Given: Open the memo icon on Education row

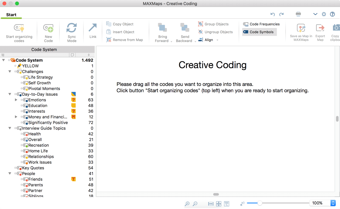Looking at the screenshot, I should tap(73, 105).
